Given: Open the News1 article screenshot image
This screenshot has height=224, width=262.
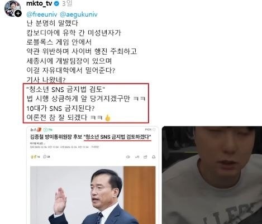Looking at the screenshot, I should [x=93, y=175].
